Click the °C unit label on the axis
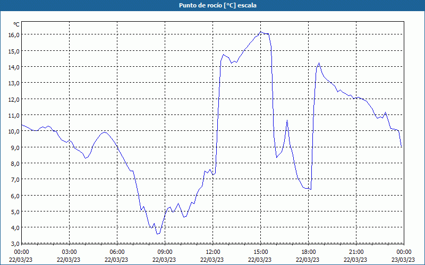 (x=16, y=24)
